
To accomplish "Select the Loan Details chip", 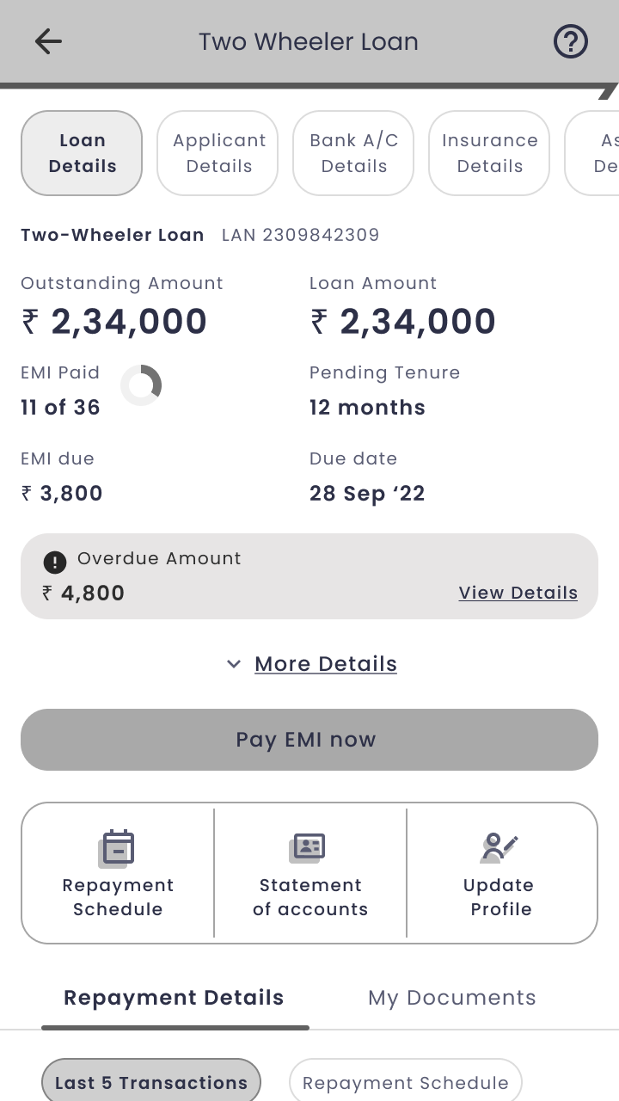I will click(82, 153).
